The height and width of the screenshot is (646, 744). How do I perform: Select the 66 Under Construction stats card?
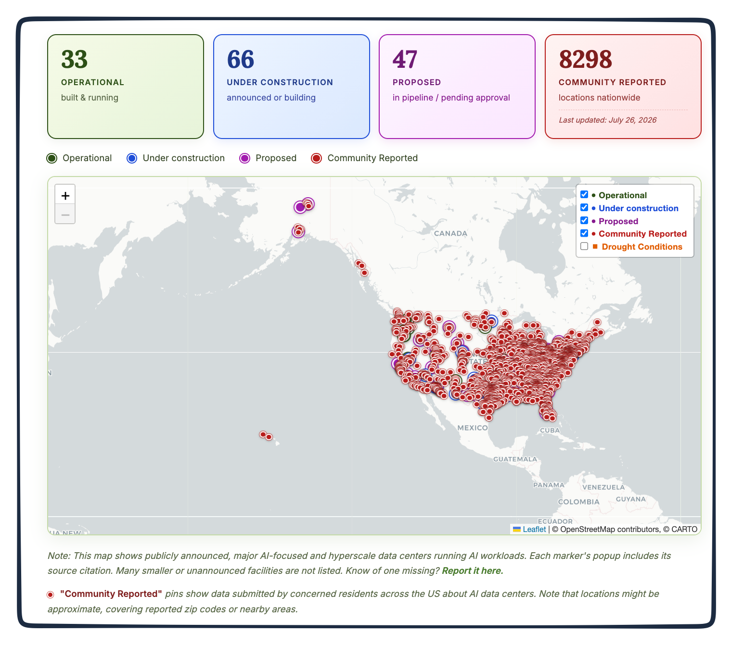click(292, 87)
